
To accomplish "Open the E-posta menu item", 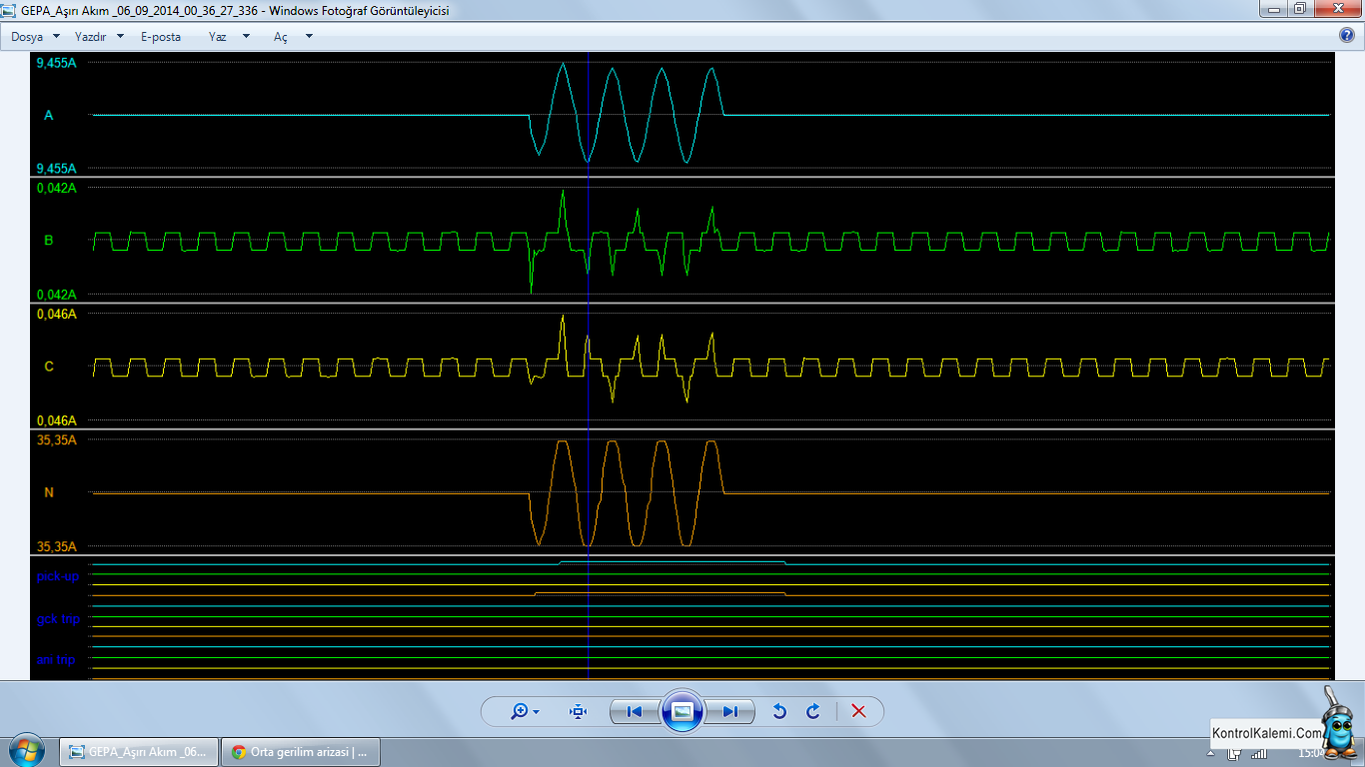I will [x=161, y=36].
